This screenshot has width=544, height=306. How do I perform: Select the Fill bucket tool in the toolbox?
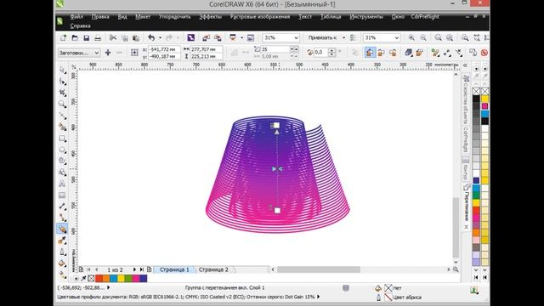[62, 263]
